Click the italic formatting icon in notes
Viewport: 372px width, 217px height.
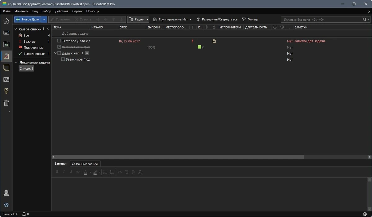(x=64, y=172)
